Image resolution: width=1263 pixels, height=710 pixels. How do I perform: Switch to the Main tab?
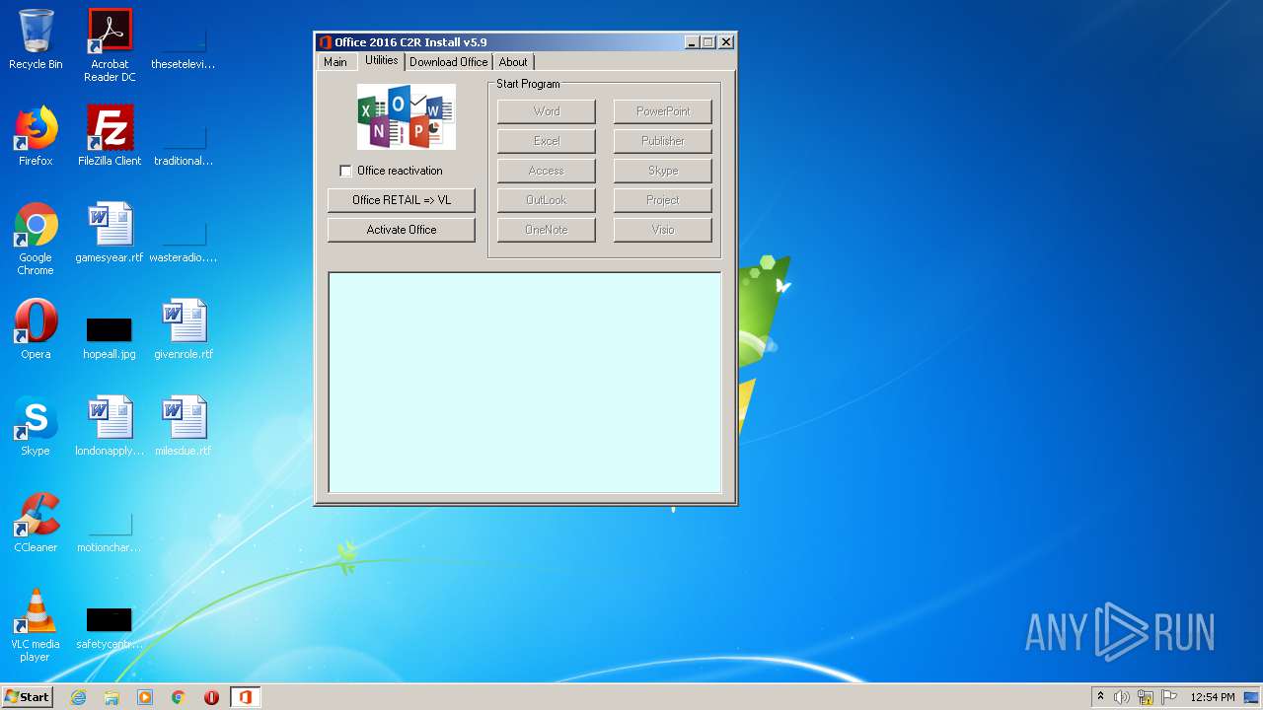click(335, 62)
